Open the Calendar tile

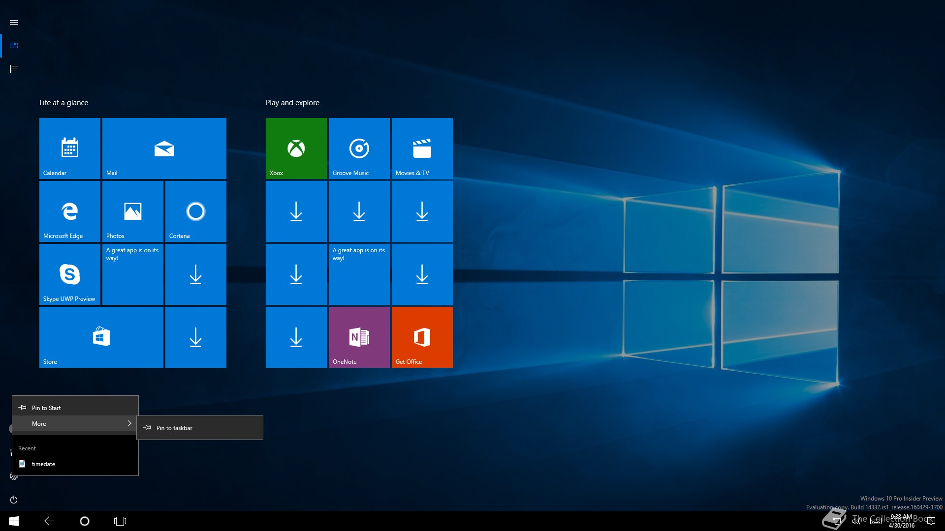pyautogui.click(x=70, y=148)
